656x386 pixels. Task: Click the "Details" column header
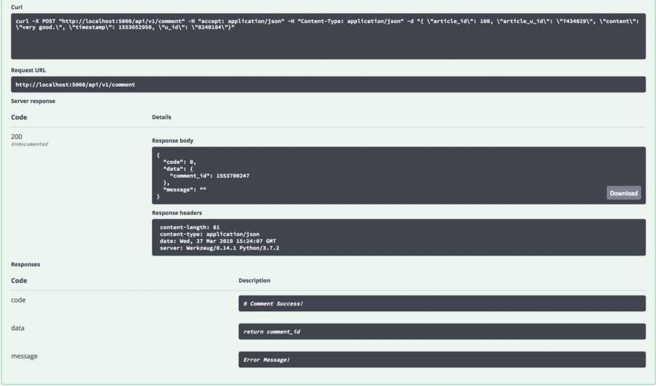(161, 117)
